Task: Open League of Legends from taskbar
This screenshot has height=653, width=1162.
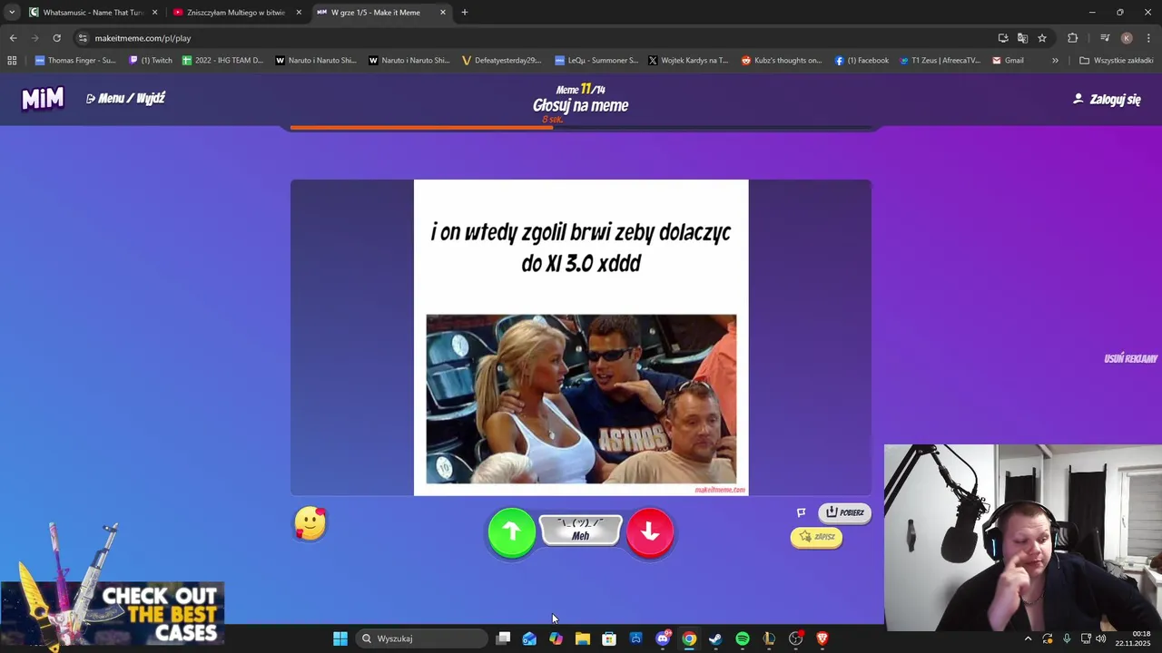Action: point(769,638)
